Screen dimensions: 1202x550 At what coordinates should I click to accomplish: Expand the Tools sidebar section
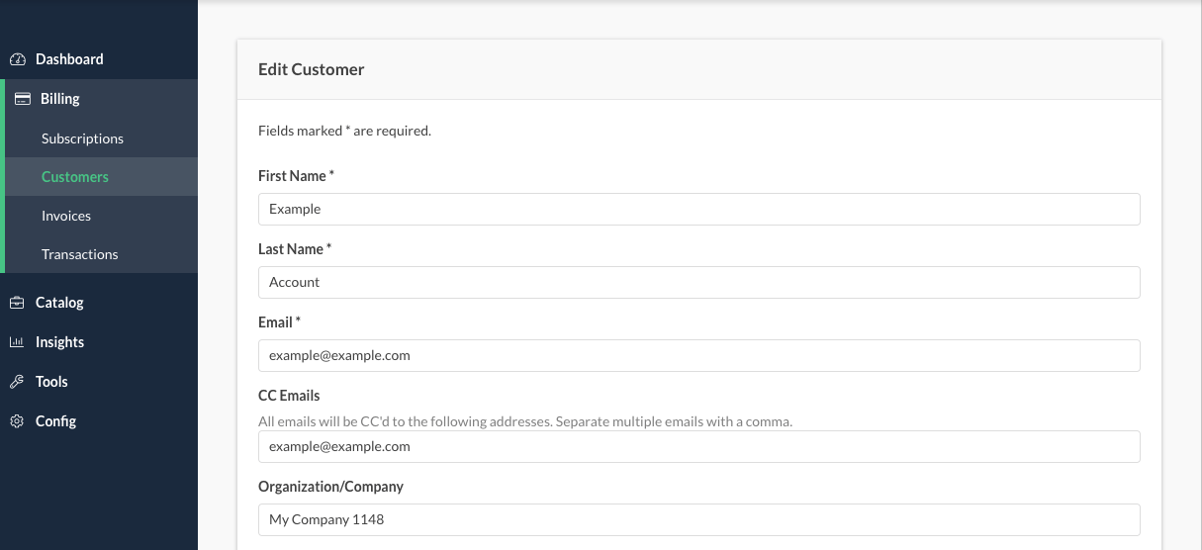tap(51, 382)
